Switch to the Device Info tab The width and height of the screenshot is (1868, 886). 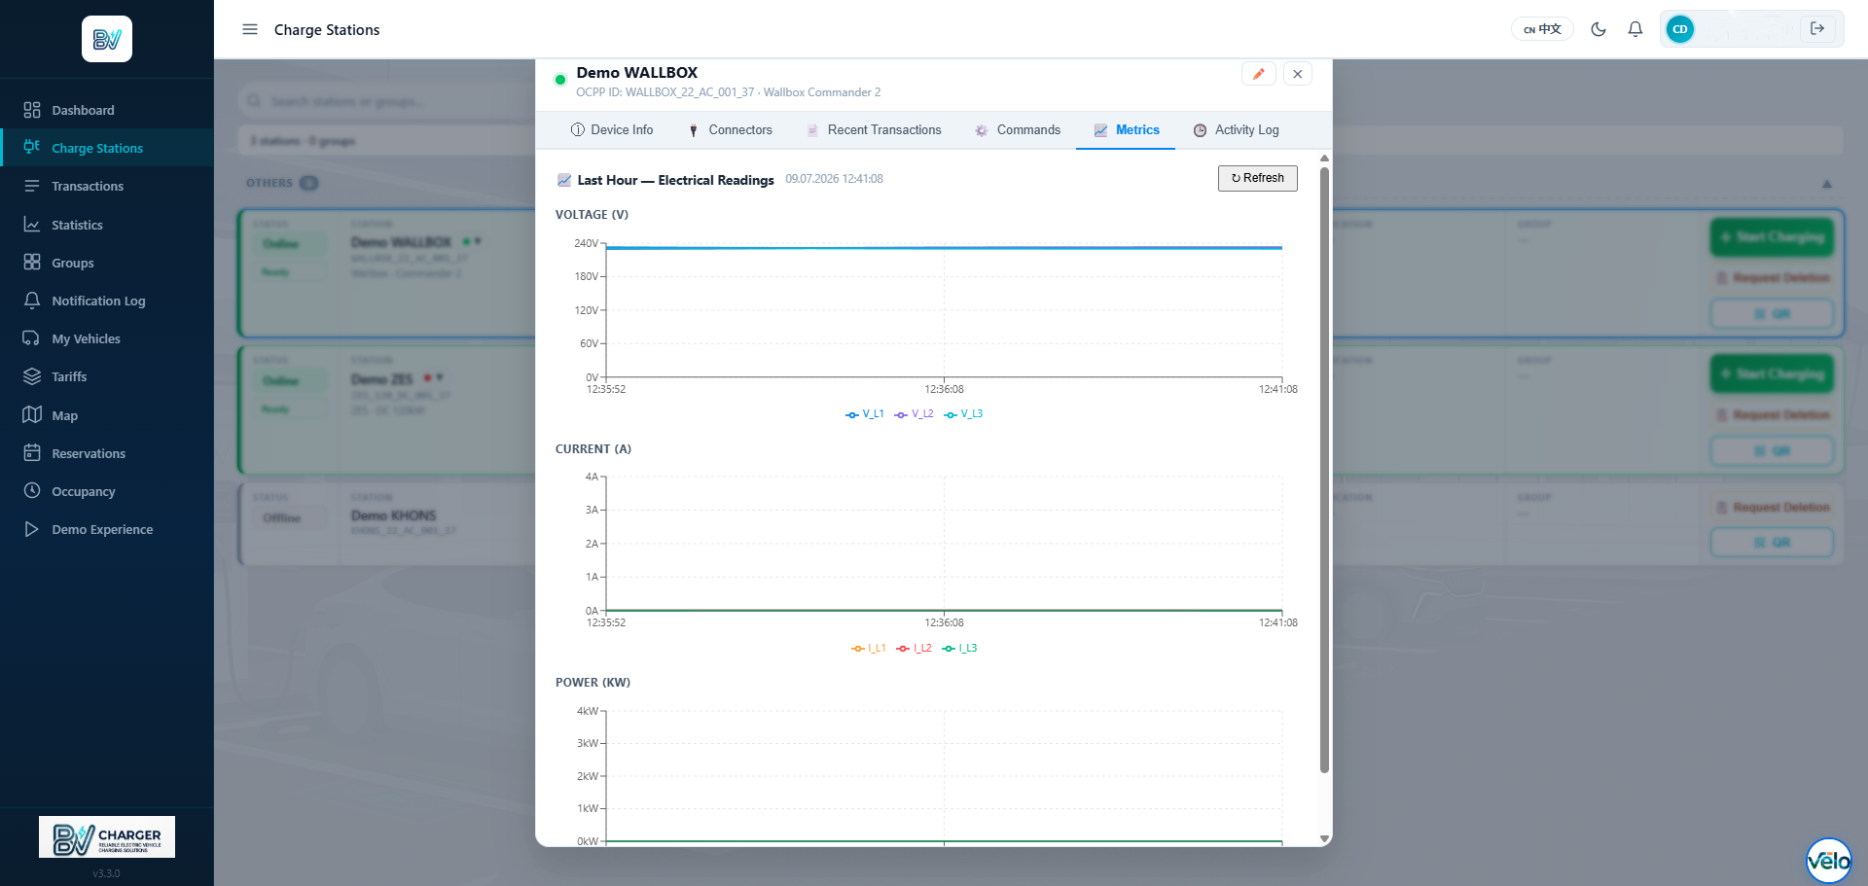click(612, 130)
